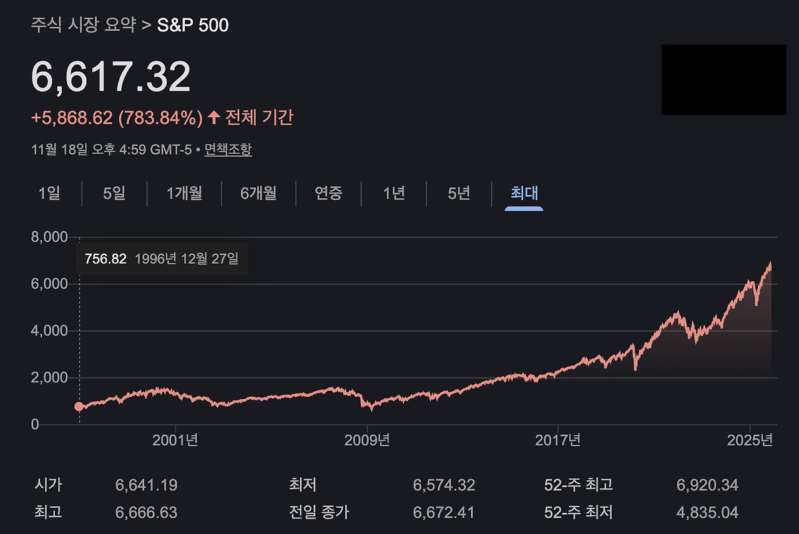Open the 5년 chart view

(459, 194)
